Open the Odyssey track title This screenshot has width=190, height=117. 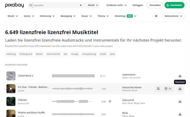tap(22, 100)
